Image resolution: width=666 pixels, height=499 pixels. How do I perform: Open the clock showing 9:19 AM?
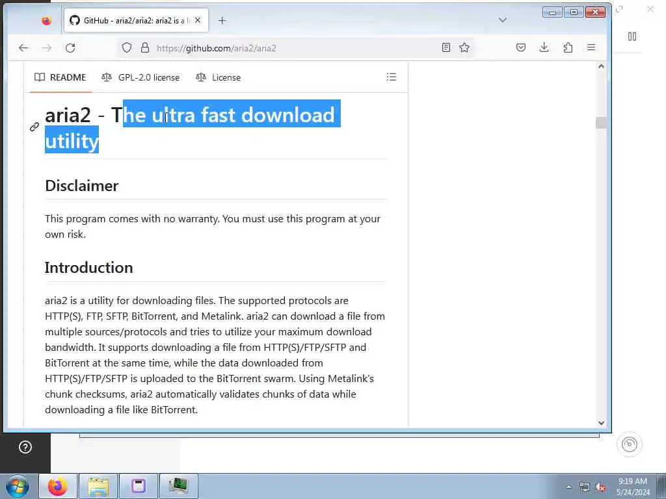633,487
